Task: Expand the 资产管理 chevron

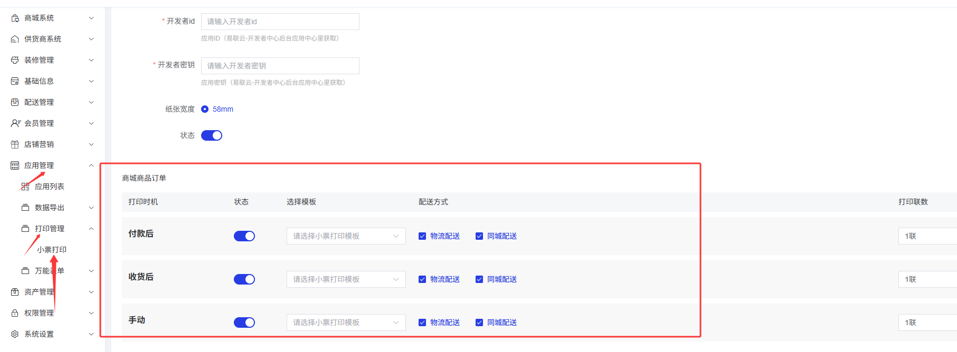Action: [x=91, y=292]
